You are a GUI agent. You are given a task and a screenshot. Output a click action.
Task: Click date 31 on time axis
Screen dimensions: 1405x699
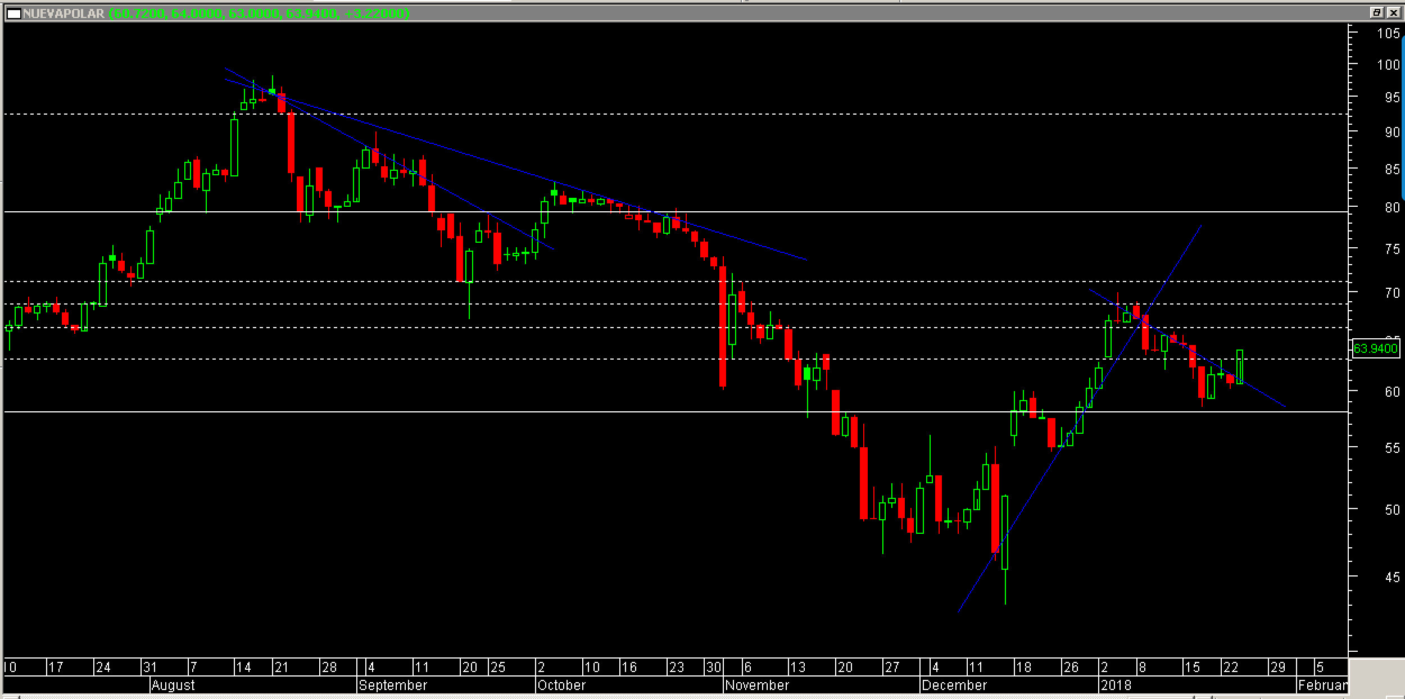pos(149,668)
